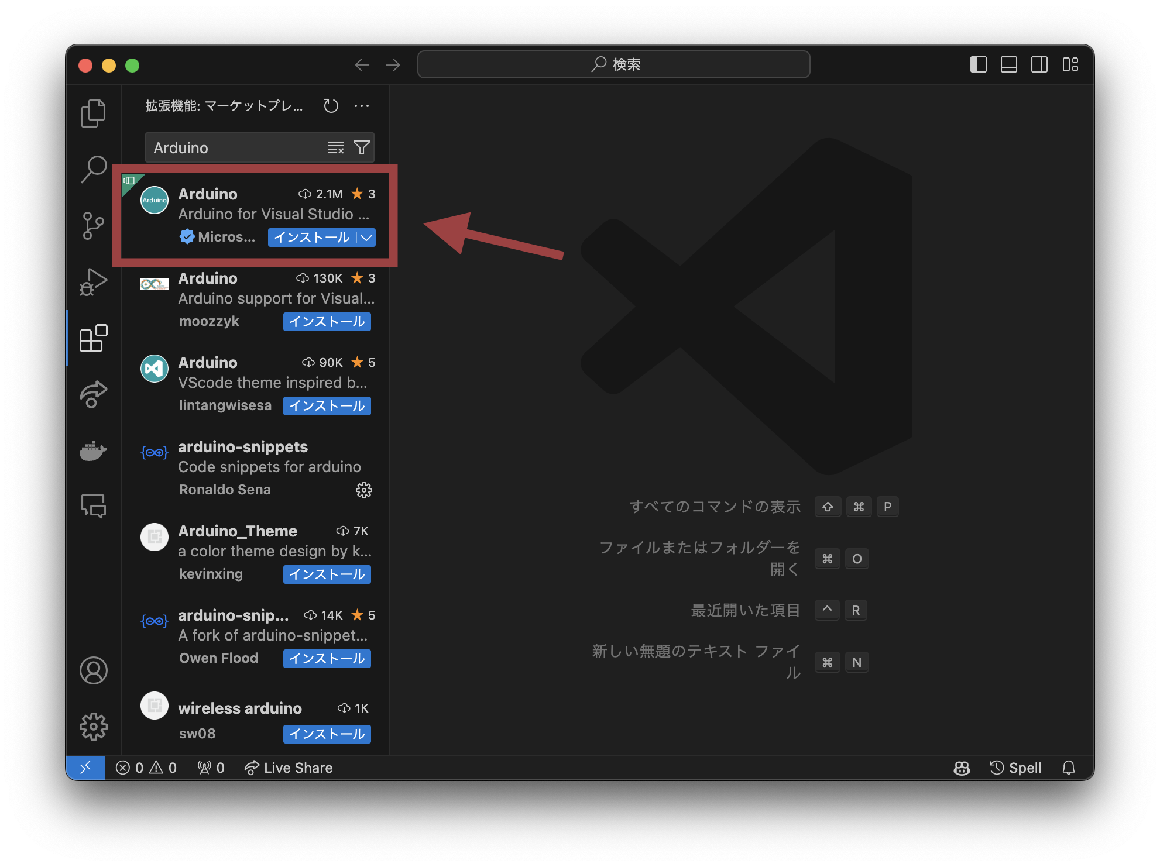Open the Source Control view
Viewport: 1160px width, 867px height.
[94, 226]
